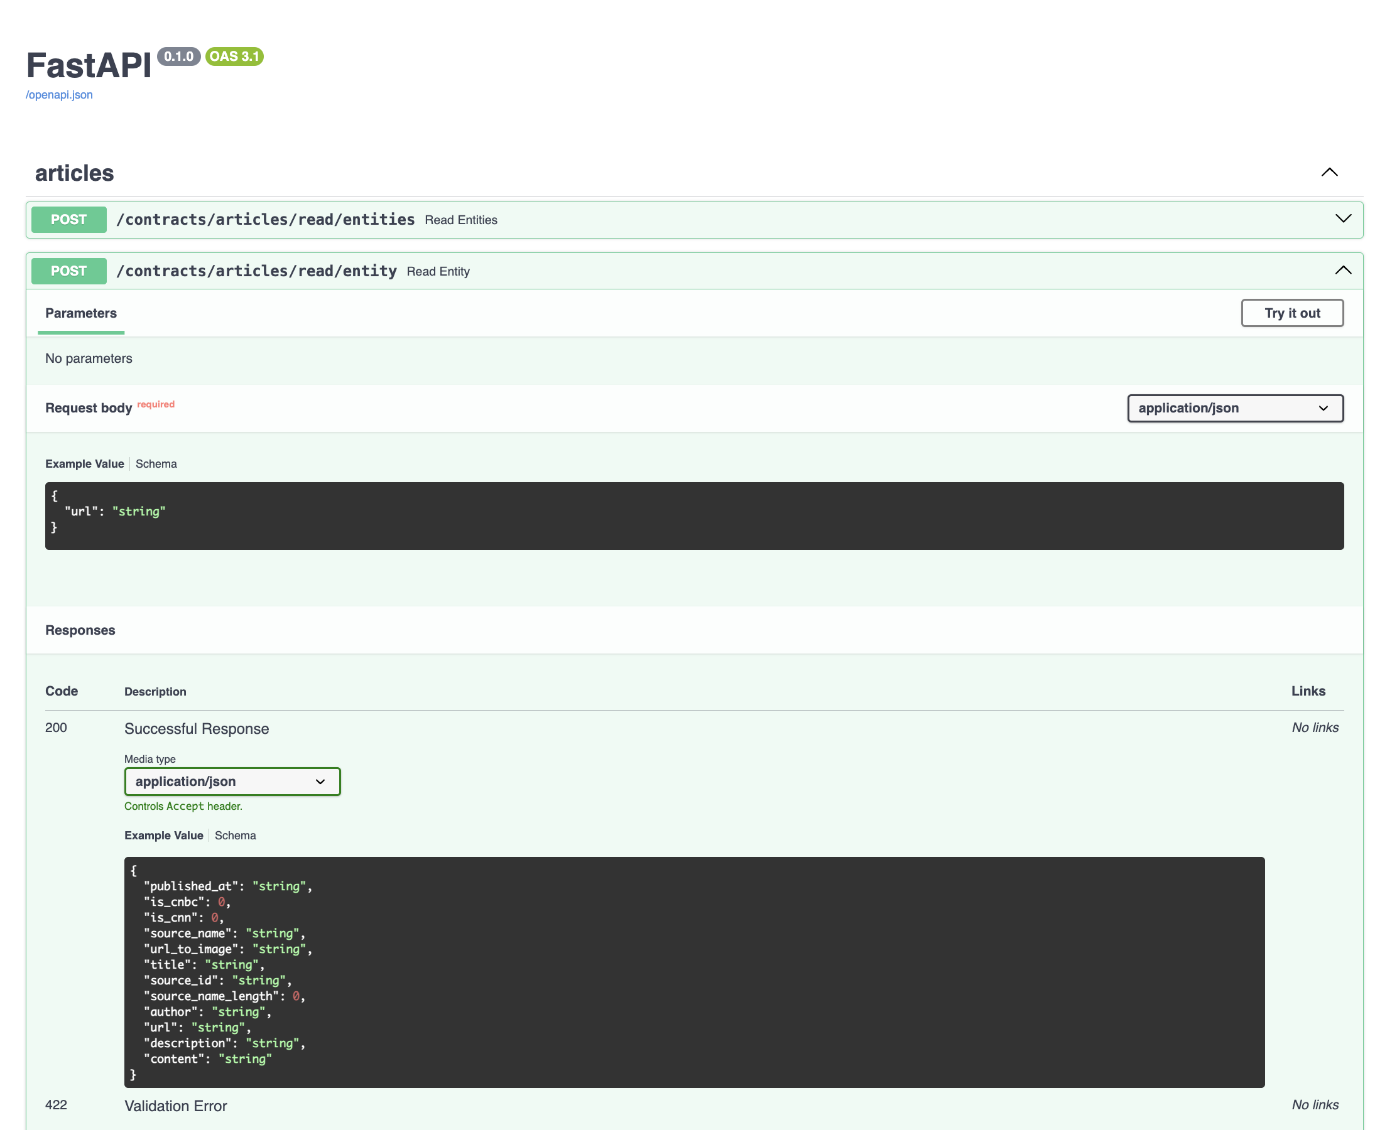Click the request body example JSON block
The height and width of the screenshot is (1130, 1397).
click(694, 516)
